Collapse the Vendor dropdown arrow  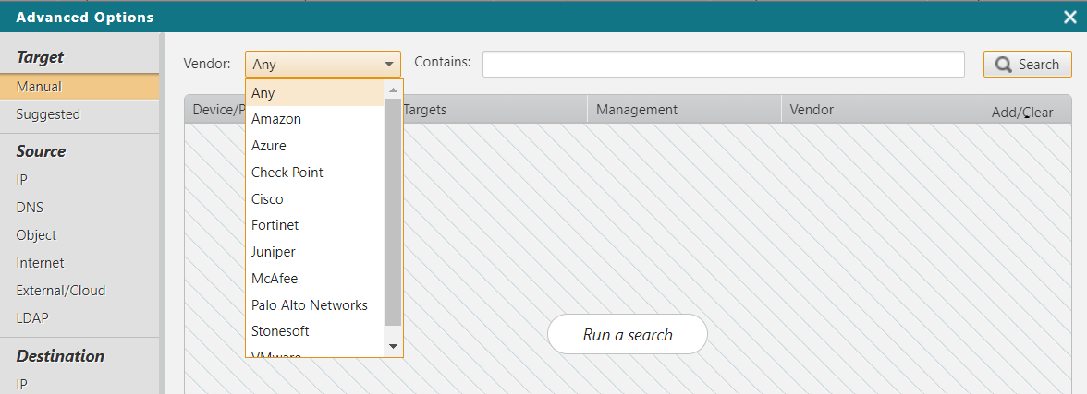(x=389, y=65)
